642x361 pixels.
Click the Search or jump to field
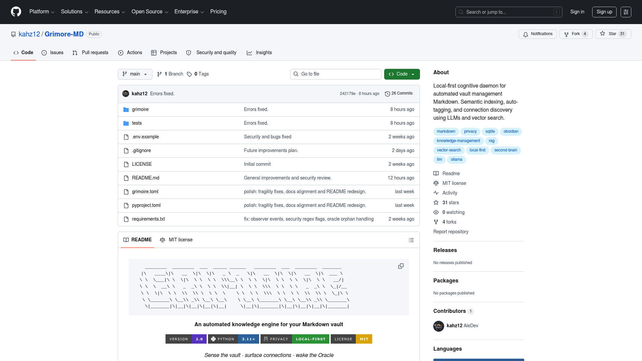[509, 12]
